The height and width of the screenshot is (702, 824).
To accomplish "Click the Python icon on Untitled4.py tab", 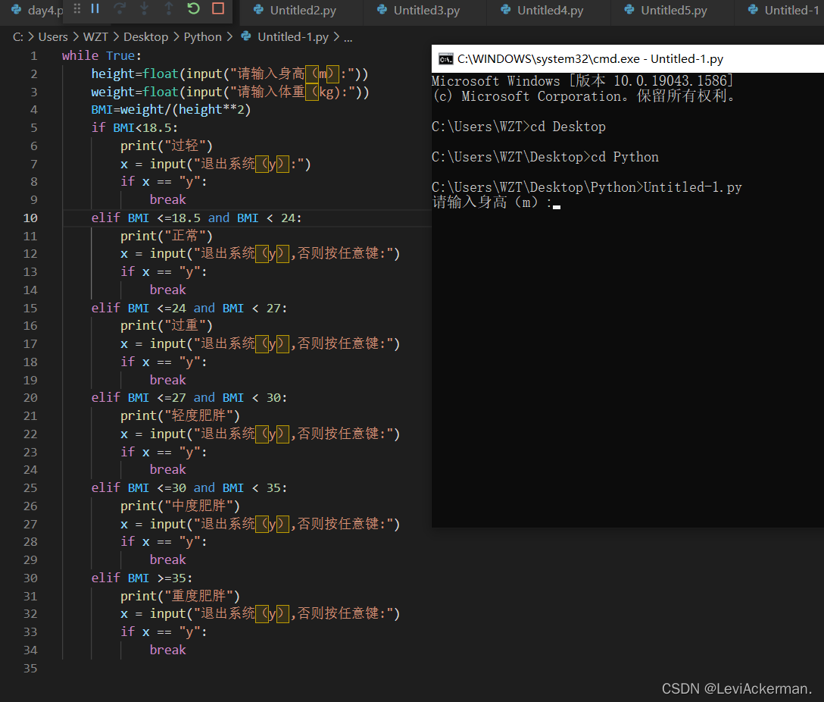I will point(506,9).
